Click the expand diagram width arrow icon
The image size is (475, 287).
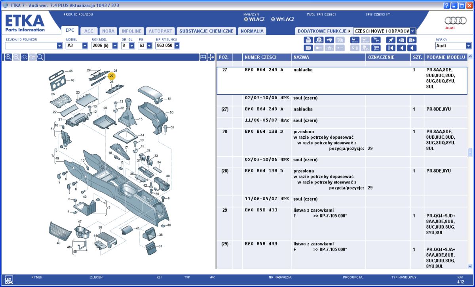[211, 57]
